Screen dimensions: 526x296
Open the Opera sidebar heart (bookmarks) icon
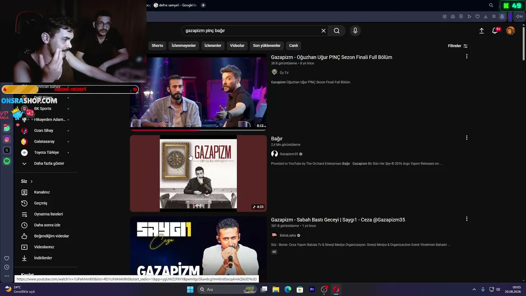tap(7, 258)
